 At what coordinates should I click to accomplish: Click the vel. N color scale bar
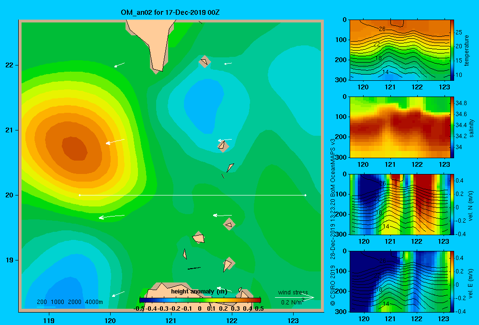(x=452, y=204)
